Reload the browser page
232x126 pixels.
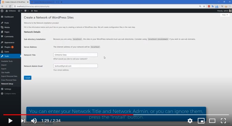(x=10, y=6)
